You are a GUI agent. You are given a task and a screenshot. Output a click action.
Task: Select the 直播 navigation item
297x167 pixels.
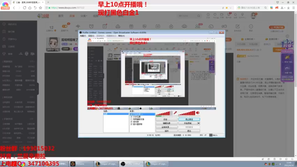click(72, 16)
